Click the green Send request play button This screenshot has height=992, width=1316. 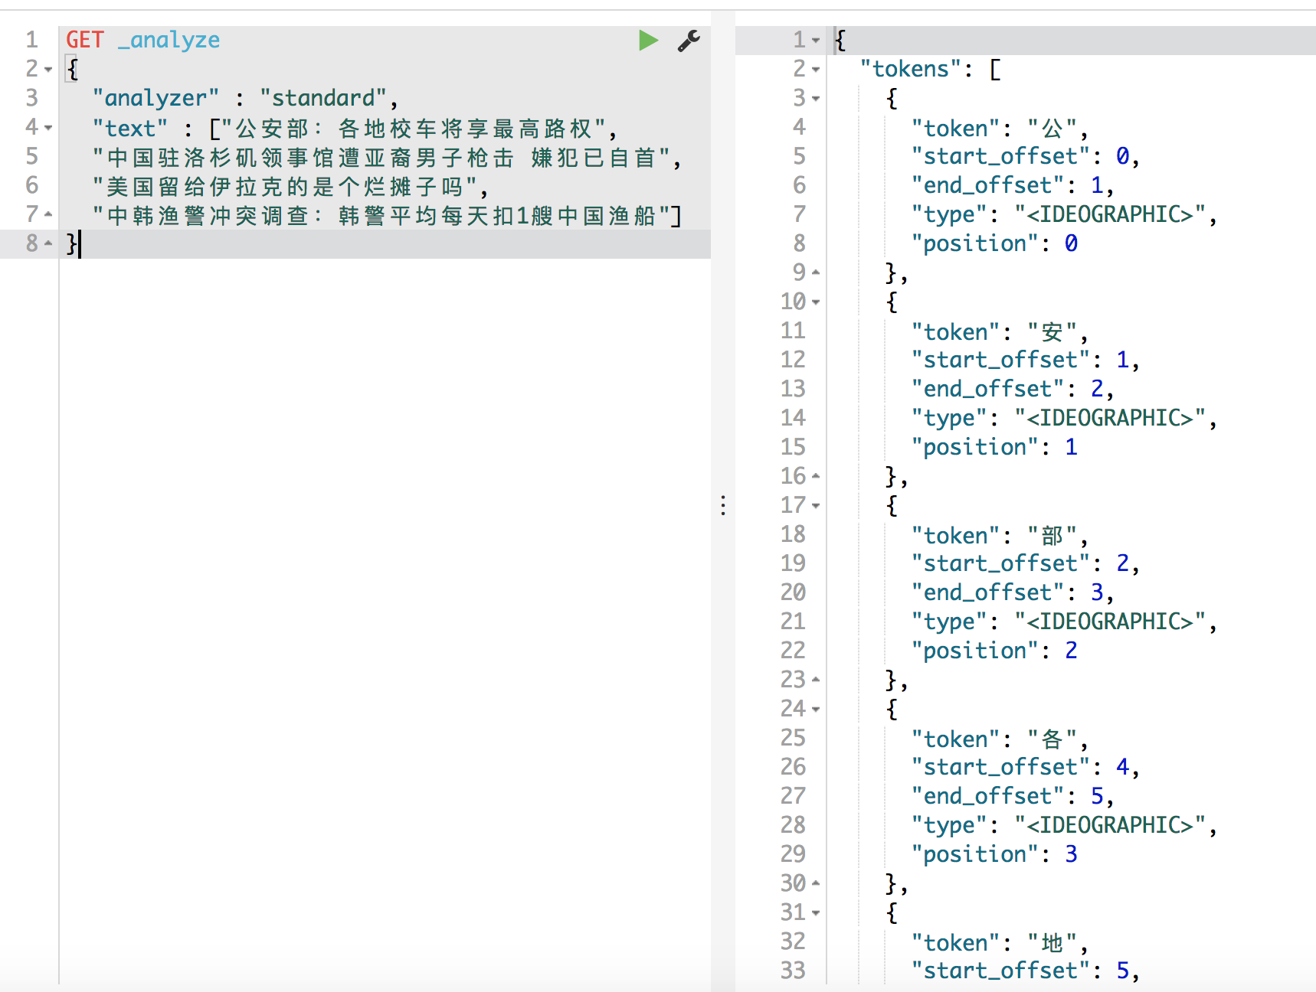click(648, 40)
